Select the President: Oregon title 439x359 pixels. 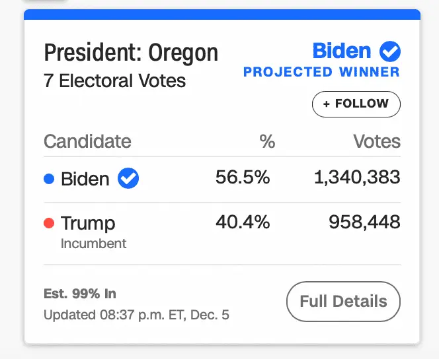[131, 52]
